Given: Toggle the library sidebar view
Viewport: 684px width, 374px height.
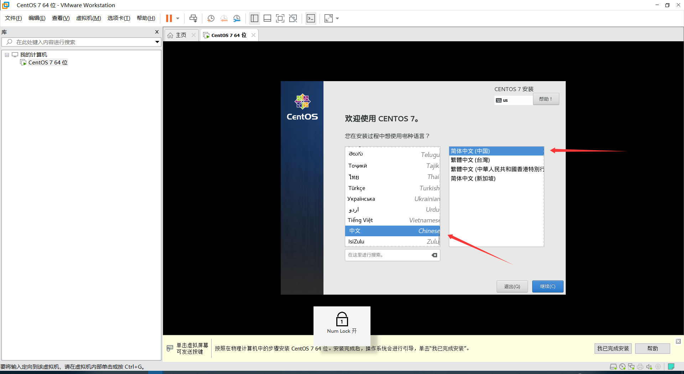Looking at the screenshot, I should (x=254, y=18).
